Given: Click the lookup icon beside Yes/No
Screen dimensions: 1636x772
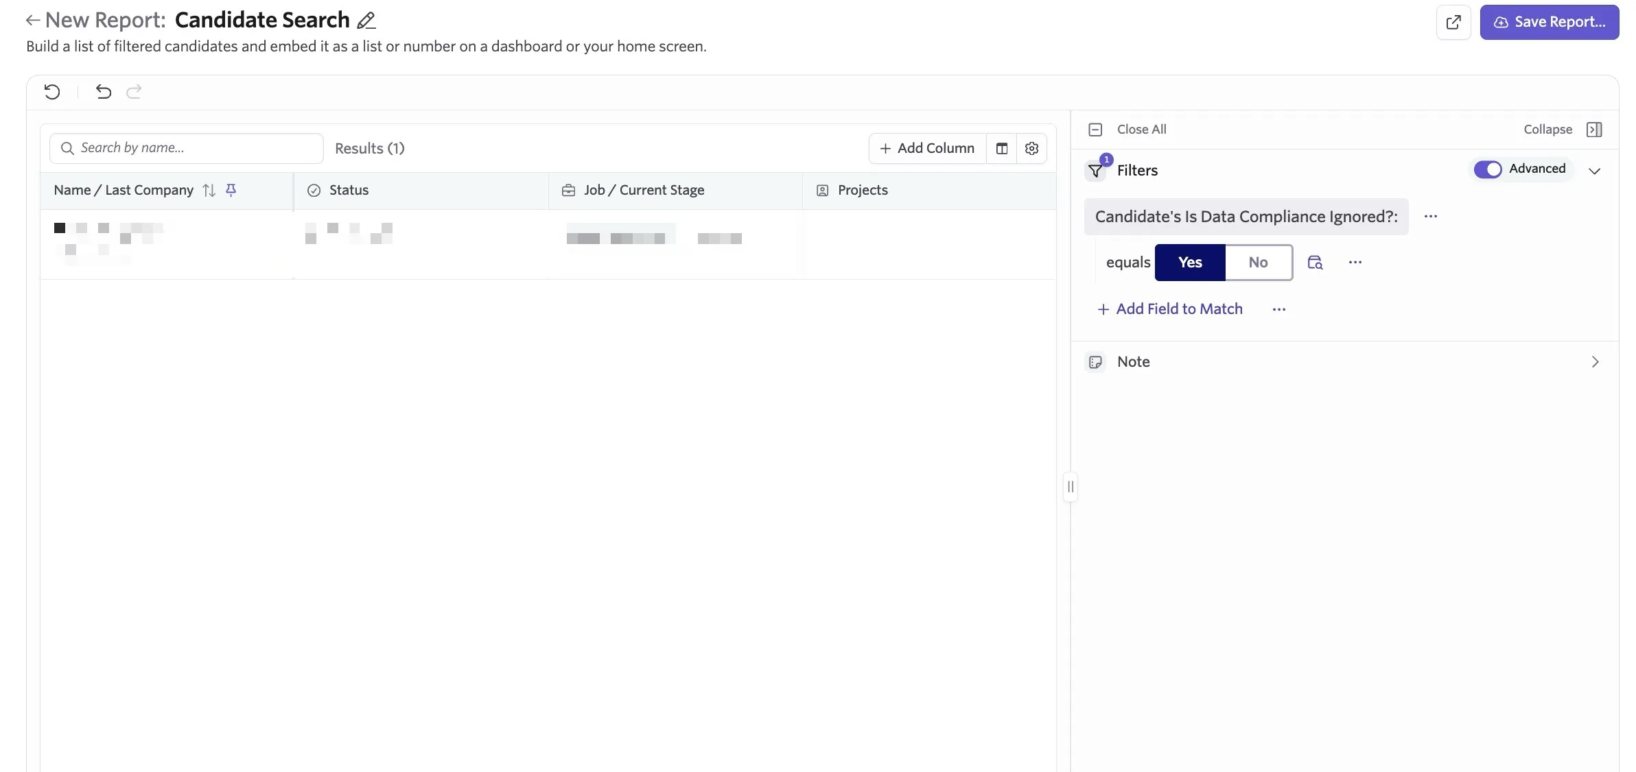Looking at the screenshot, I should coord(1315,263).
